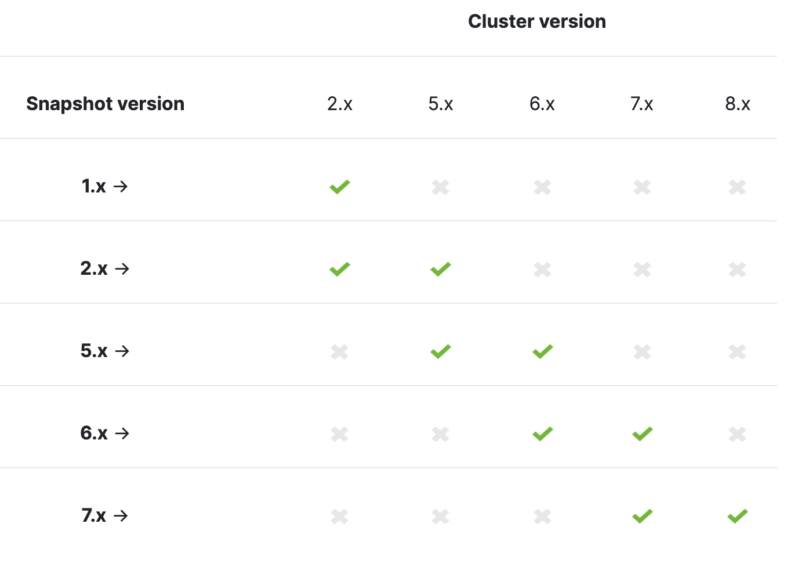Click the 6.x cluster column header
Screen dimensions: 791x567
pos(542,104)
